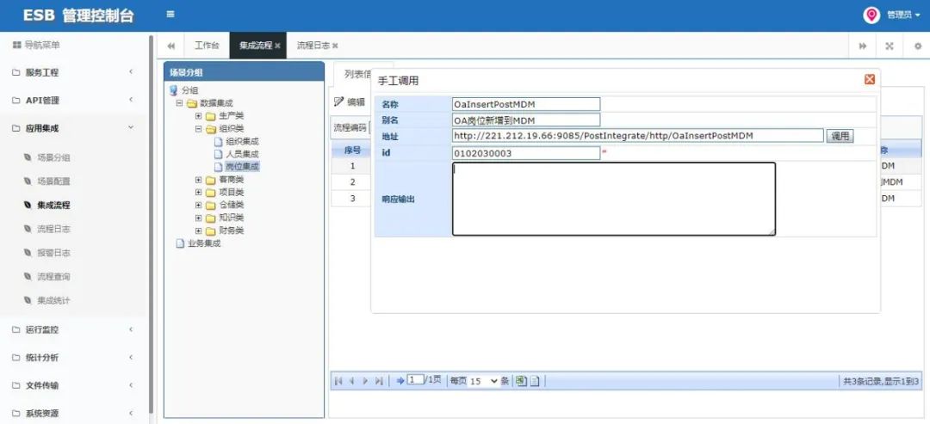
Task: Close the 手工调用 dialog
Action: 870,79
